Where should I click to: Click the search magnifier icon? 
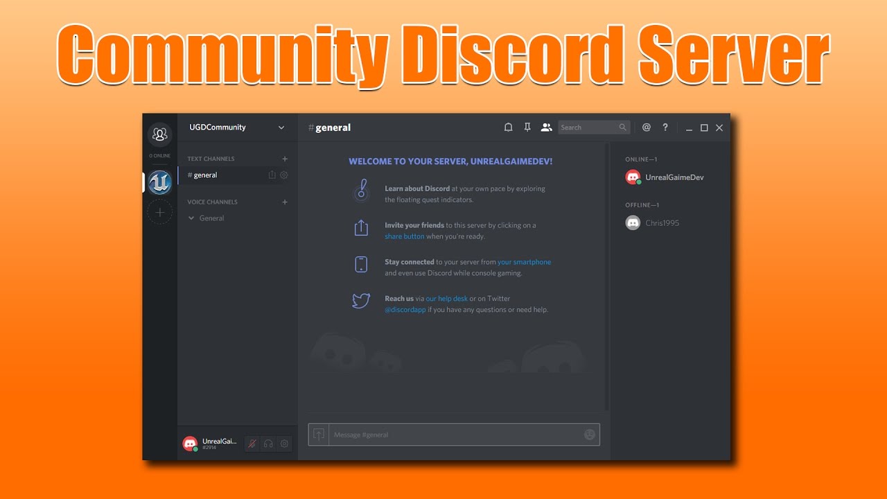622,128
